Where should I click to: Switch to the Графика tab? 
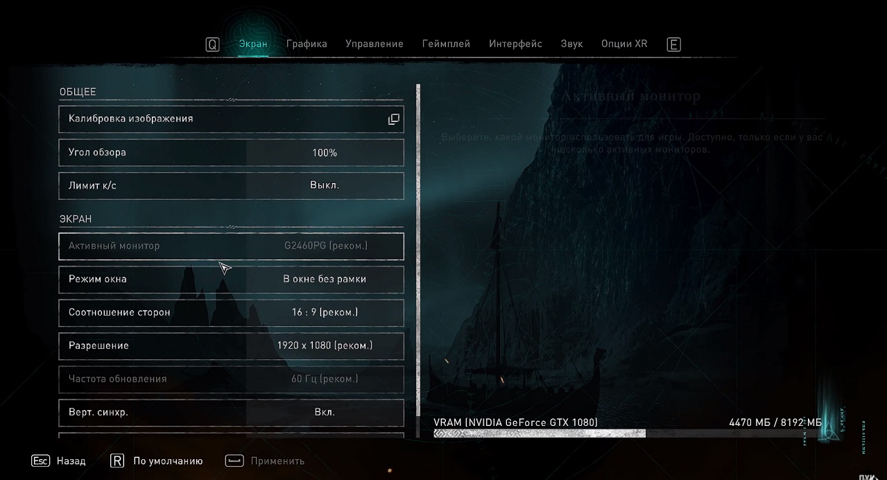pyautogui.click(x=307, y=44)
